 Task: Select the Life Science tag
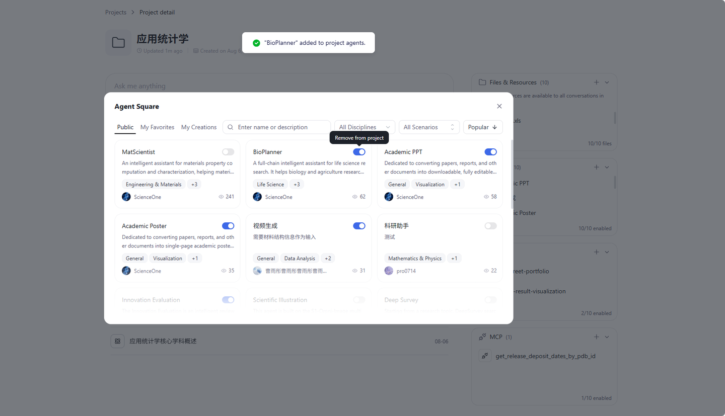pos(270,185)
